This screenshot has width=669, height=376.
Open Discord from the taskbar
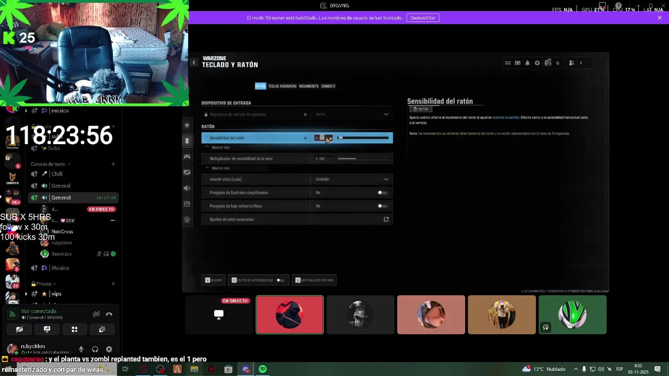(x=246, y=369)
